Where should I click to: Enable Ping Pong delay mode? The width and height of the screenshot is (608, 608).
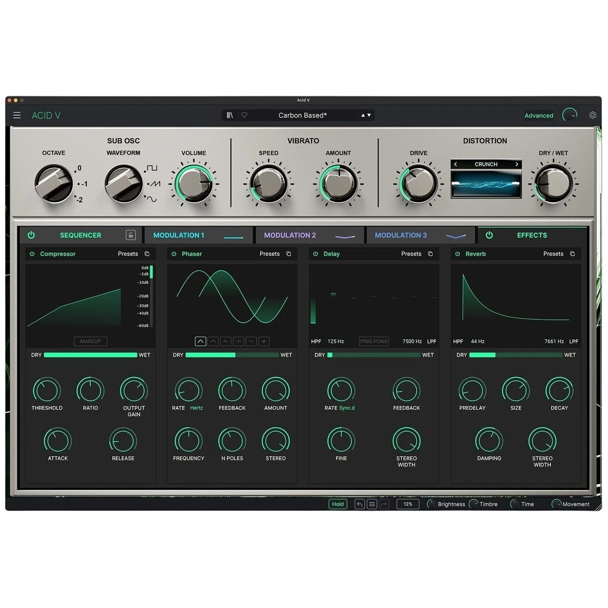[374, 341]
